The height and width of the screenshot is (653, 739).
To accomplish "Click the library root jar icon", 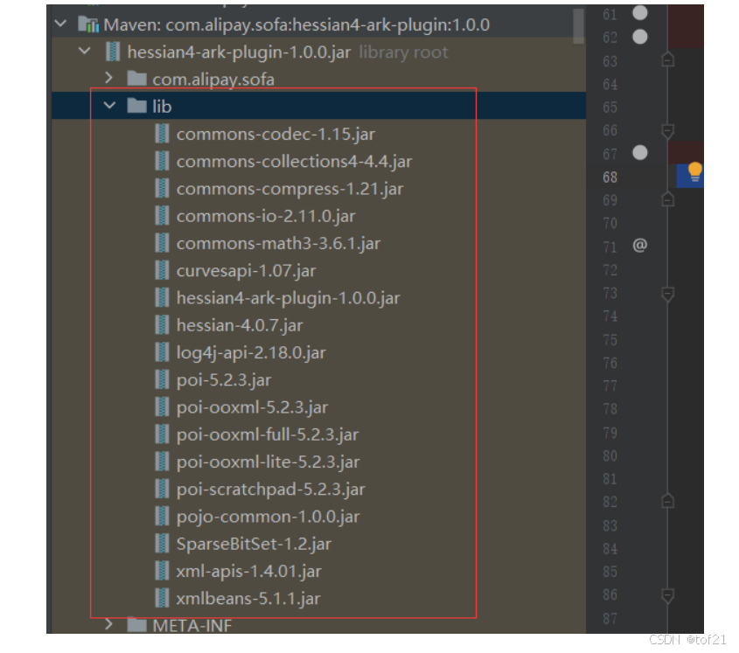I will point(113,52).
